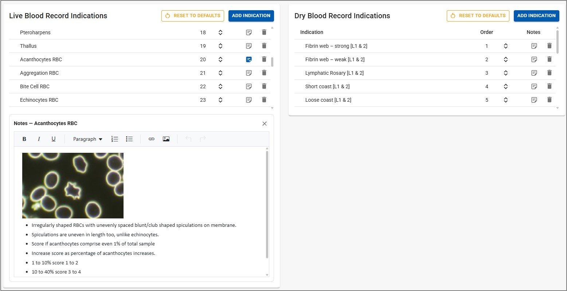Change order of Thallus row
567x291 pixels.
pos(220,46)
